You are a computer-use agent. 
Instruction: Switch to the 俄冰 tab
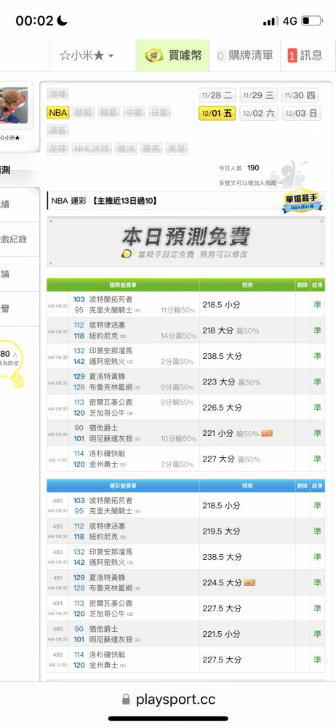pyautogui.click(x=126, y=149)
